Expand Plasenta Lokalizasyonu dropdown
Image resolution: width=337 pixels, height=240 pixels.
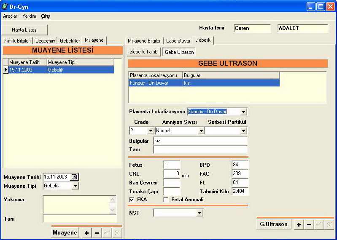pos(243,112)
